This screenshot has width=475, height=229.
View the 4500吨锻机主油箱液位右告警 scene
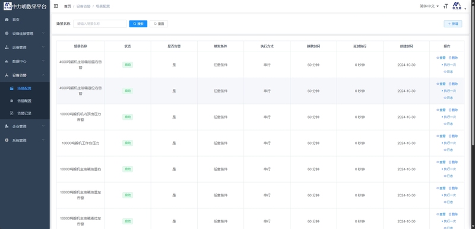(x=441, y=84)
